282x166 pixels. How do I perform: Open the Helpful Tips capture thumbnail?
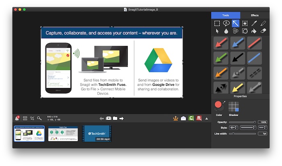pyautogui.click(x=63, y=134)
